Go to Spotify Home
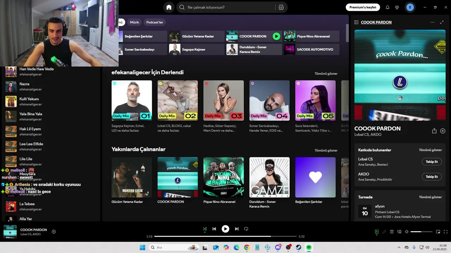The image size is (451, 253). click(x=169, y=7)
